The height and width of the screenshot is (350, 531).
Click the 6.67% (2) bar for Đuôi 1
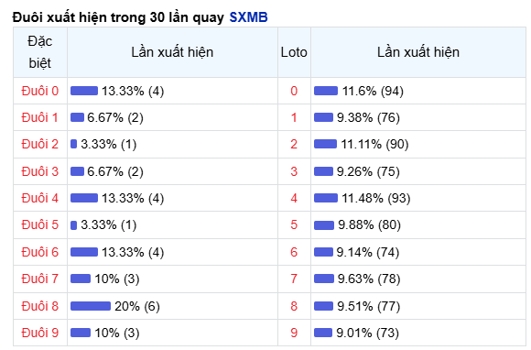77,117
